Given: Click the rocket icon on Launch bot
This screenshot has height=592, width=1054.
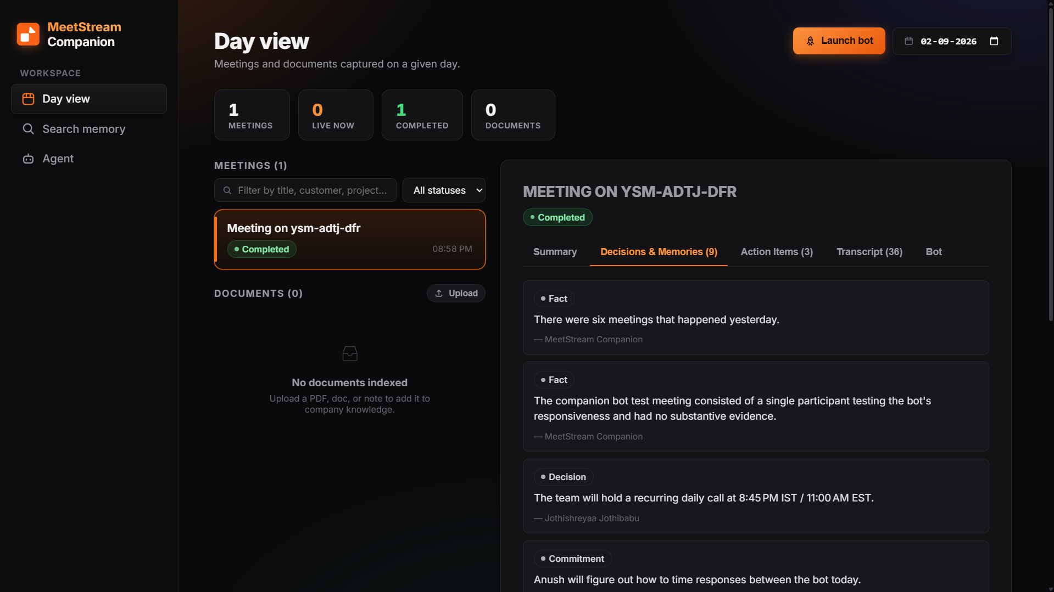Looking at the screenshot, I should click(810, 41).
